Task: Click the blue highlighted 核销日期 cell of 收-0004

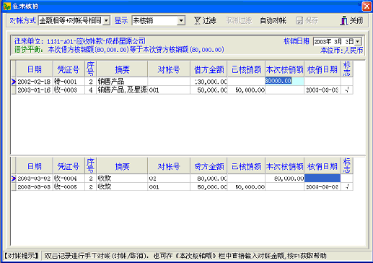Action: [322, 178]
